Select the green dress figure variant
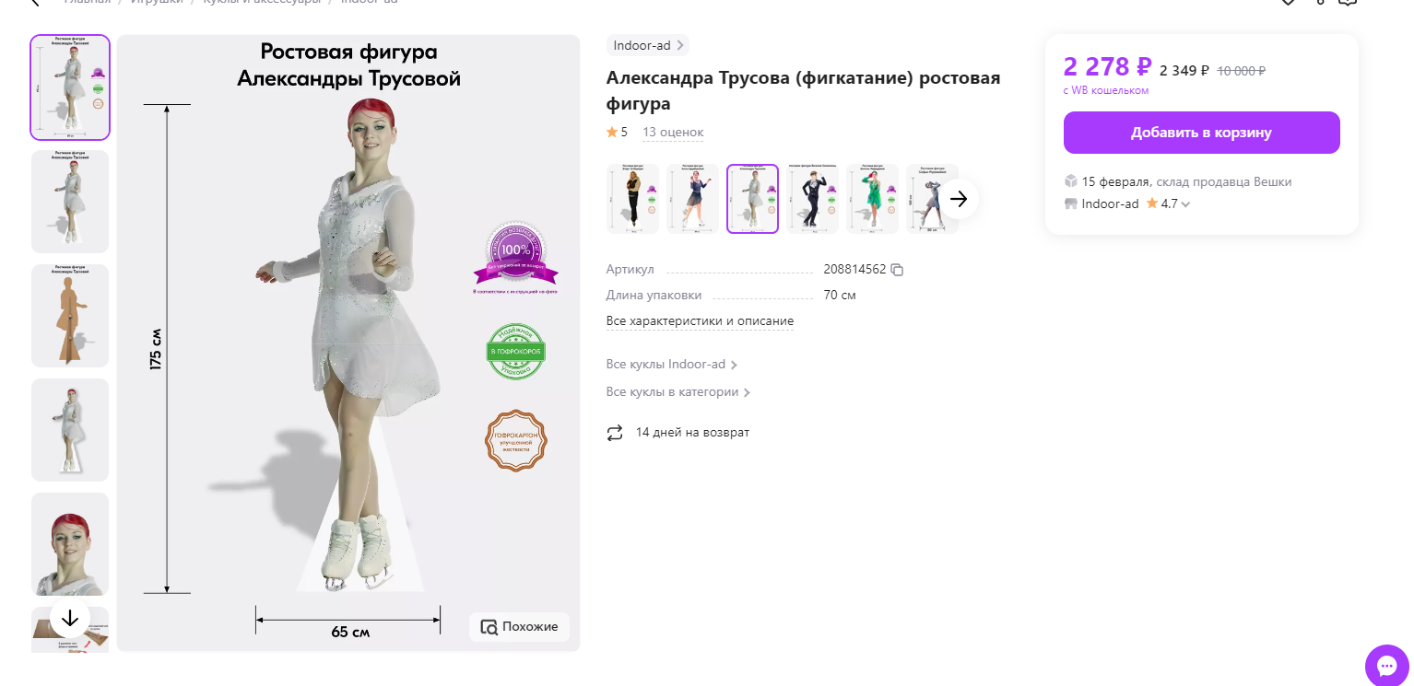The image size is (1414, 686). (x=872, y=199)
